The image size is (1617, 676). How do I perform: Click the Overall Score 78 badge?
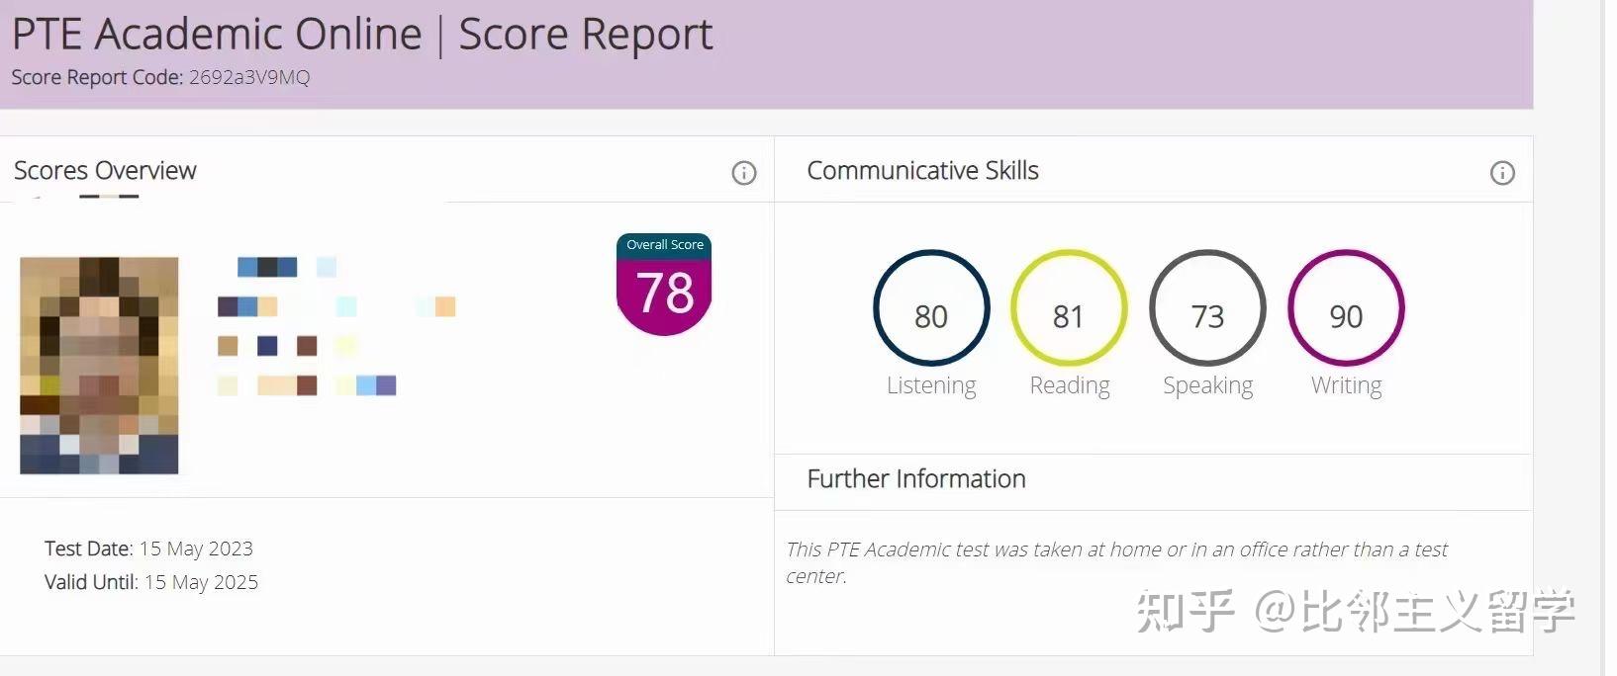664,286
